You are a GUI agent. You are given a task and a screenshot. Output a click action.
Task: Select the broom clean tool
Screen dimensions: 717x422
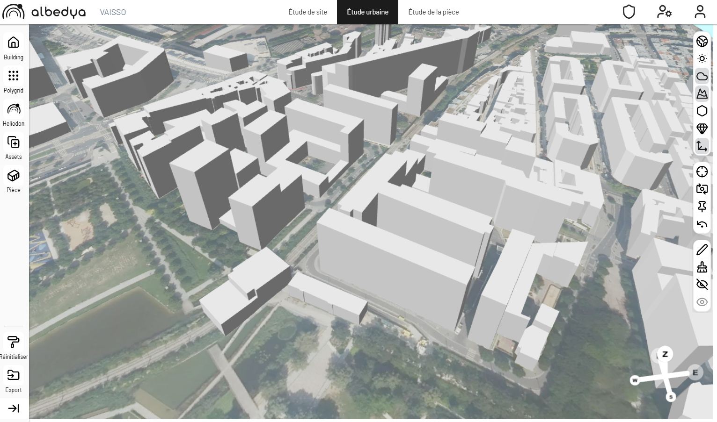(x=702, y=267)
